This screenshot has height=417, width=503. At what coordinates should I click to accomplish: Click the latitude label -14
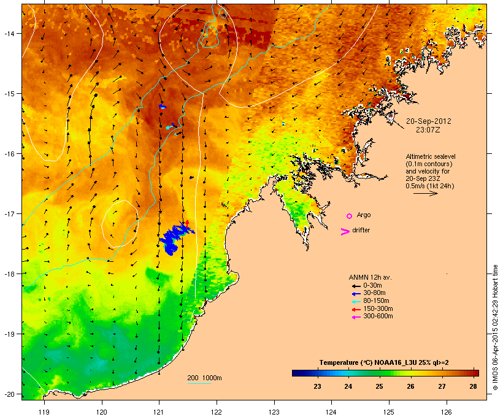tap(9, 33)
